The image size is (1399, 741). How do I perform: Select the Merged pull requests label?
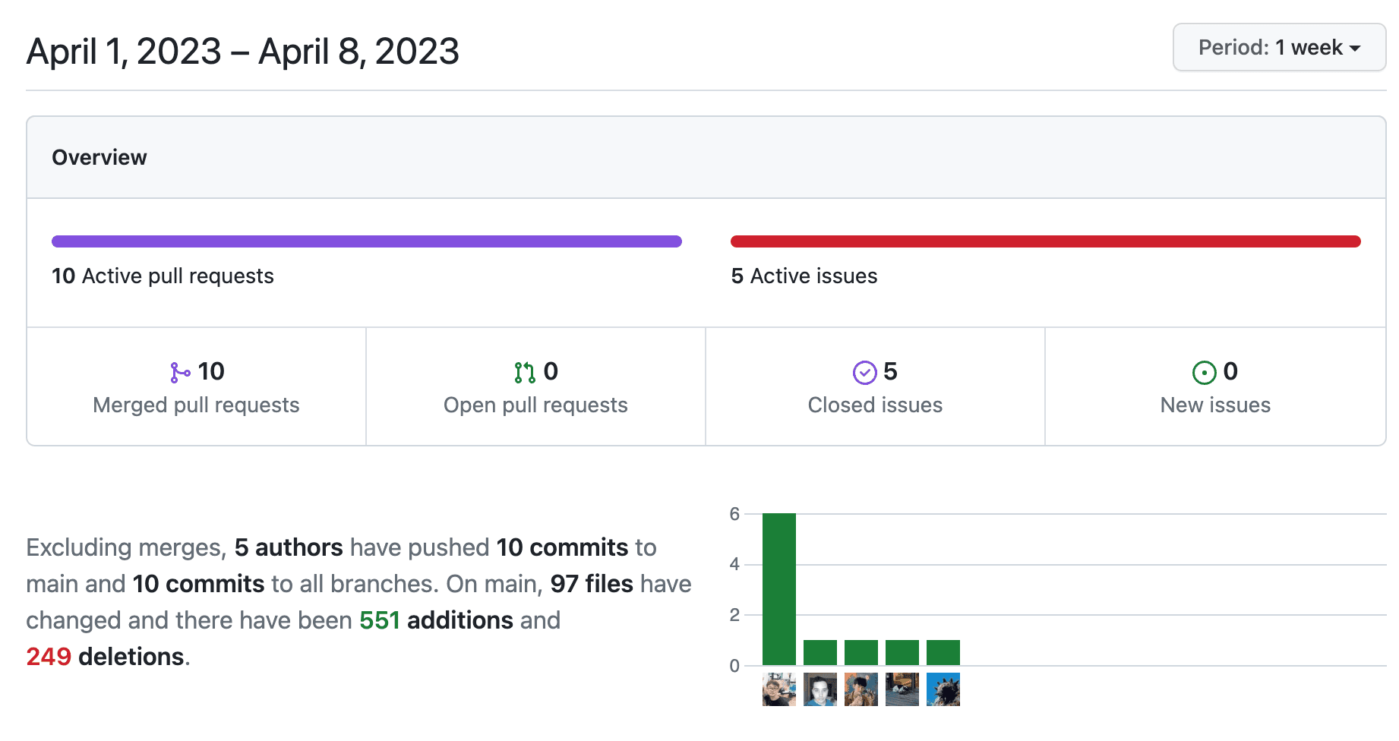click(x=196, y=405)
